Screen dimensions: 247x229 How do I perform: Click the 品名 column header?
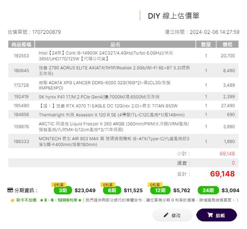(x=115, y=44)
